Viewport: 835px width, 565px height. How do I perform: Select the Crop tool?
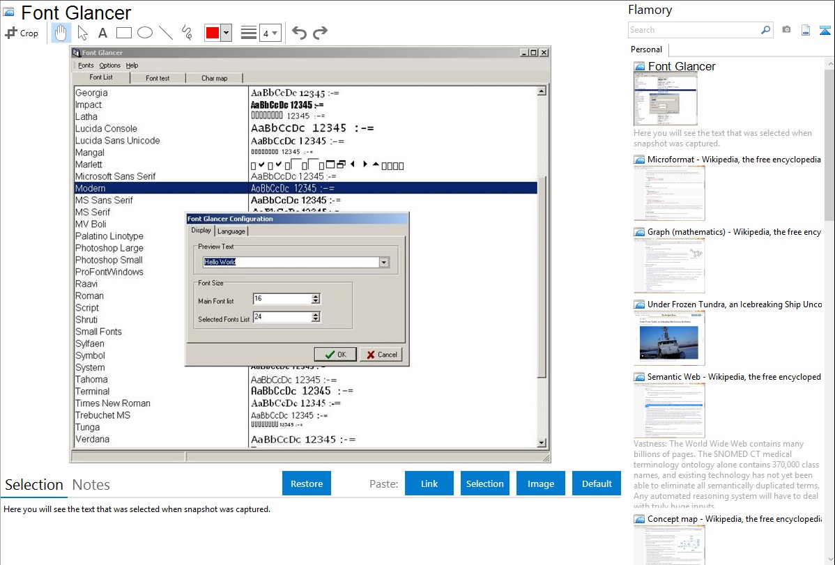[22, 33]
